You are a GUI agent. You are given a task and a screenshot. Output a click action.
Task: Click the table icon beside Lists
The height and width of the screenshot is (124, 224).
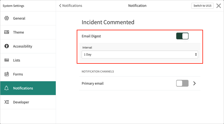(7, 60)
